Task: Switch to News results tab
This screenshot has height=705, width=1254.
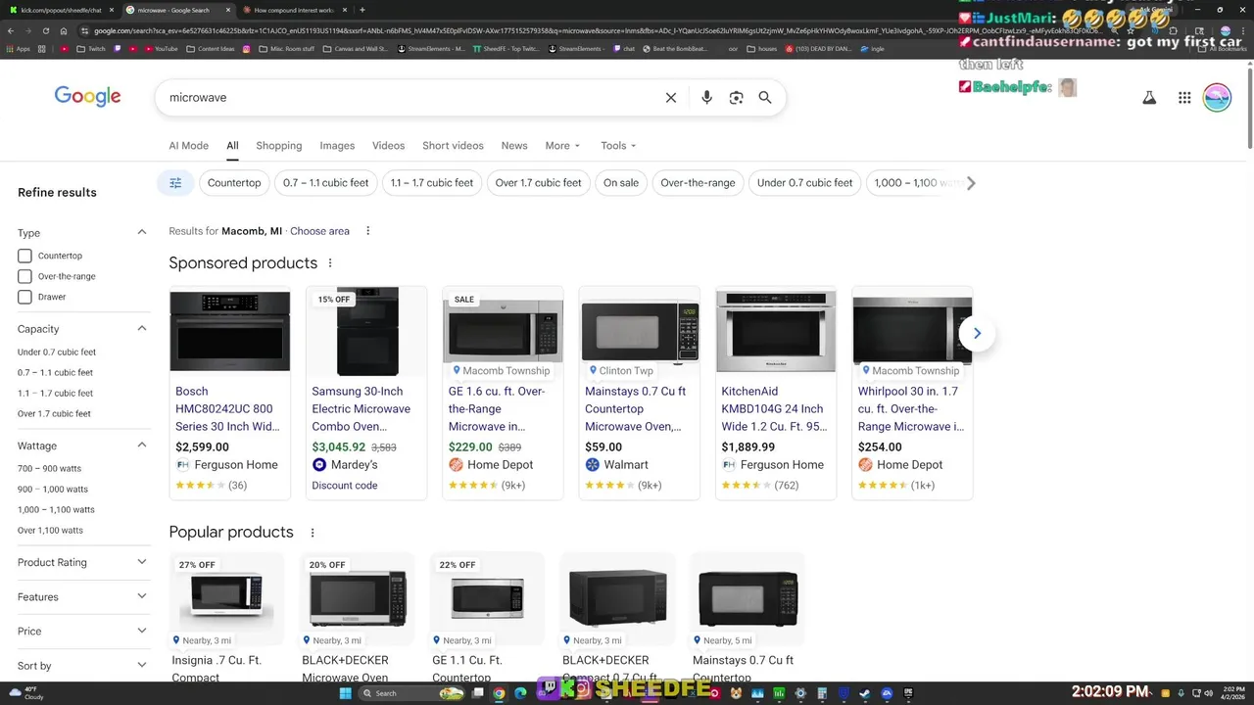Action: (x=514, y=146)
